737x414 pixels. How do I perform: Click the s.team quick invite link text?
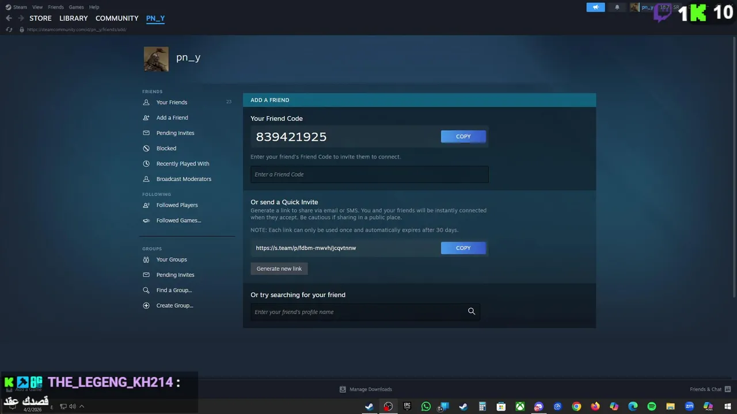point(306,248)
